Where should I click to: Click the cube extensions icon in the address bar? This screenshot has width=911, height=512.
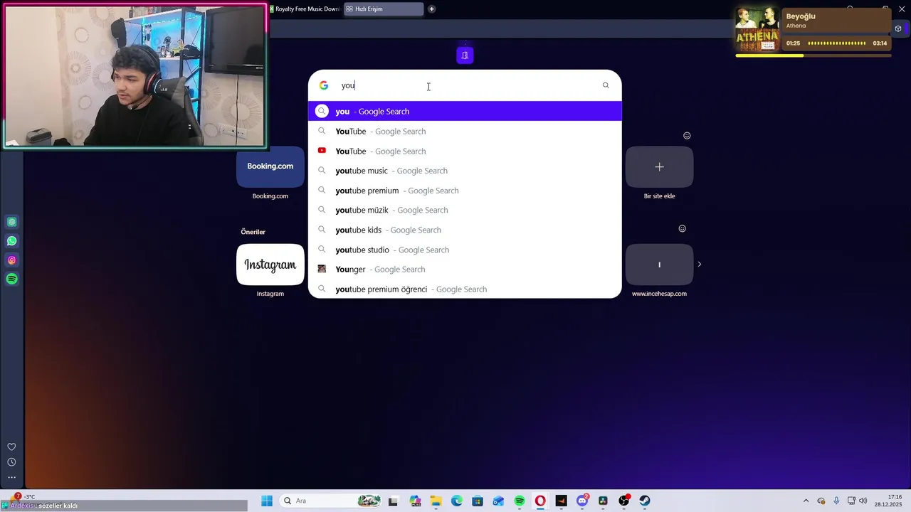898,29
